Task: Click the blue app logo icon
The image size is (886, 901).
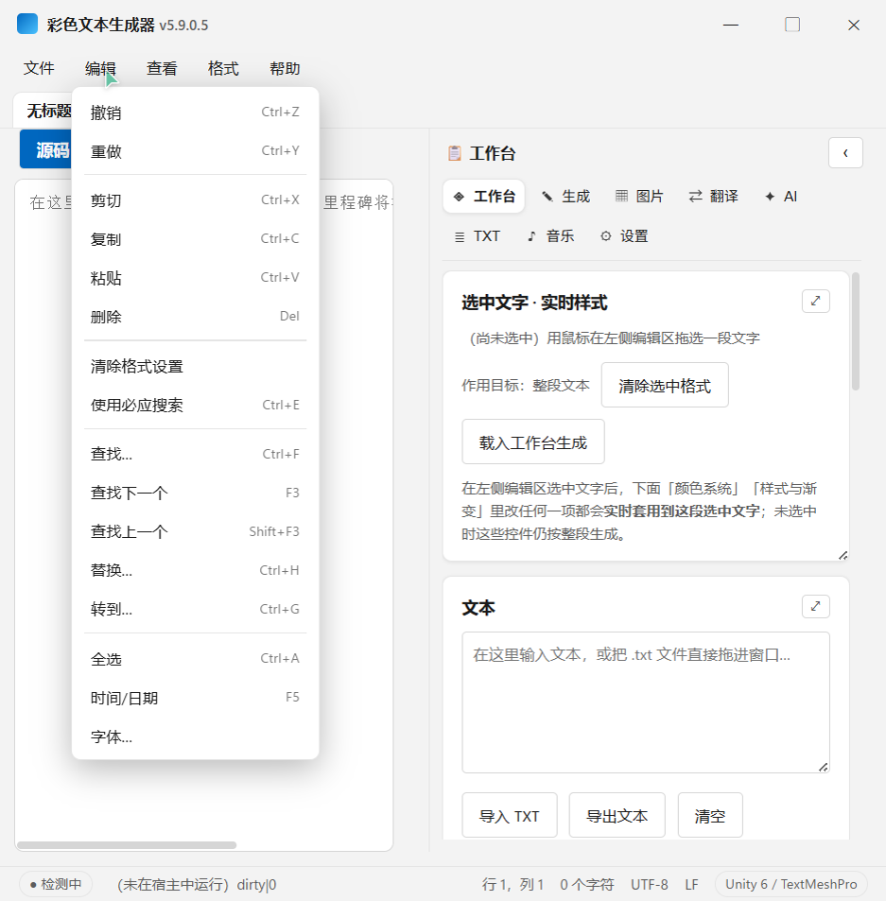Action: click(x=27, y=25)
